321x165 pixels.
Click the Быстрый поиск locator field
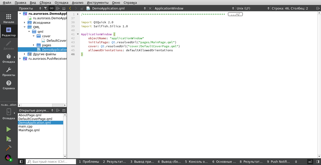pos(51,162)
